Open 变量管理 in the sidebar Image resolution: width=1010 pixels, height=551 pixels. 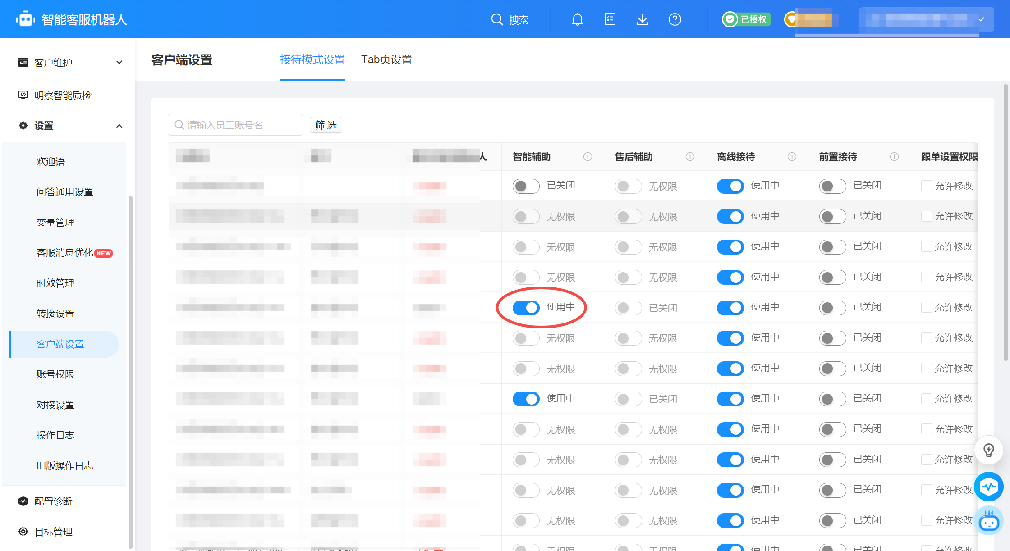(x=55, y=222)
